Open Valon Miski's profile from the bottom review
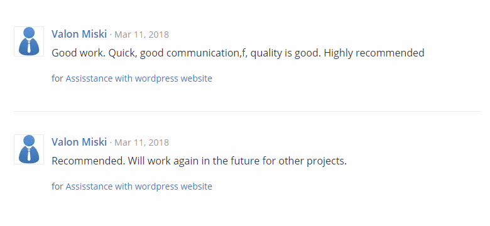Image resolution: width=490 pixels, height=226 pixels. (79, 142)
